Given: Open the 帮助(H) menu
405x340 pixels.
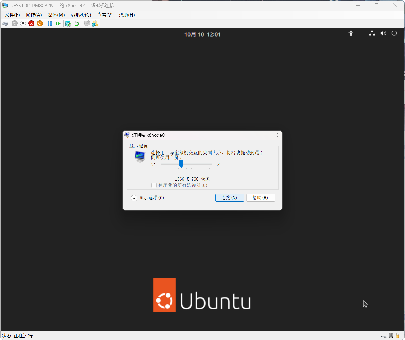Looking at the screenshot, I should [126, 15].
